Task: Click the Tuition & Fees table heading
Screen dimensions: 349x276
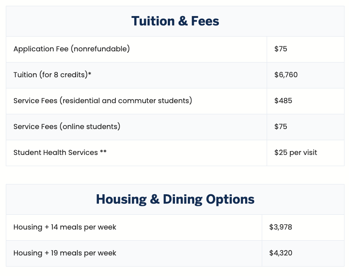Action: click(175, 21)
